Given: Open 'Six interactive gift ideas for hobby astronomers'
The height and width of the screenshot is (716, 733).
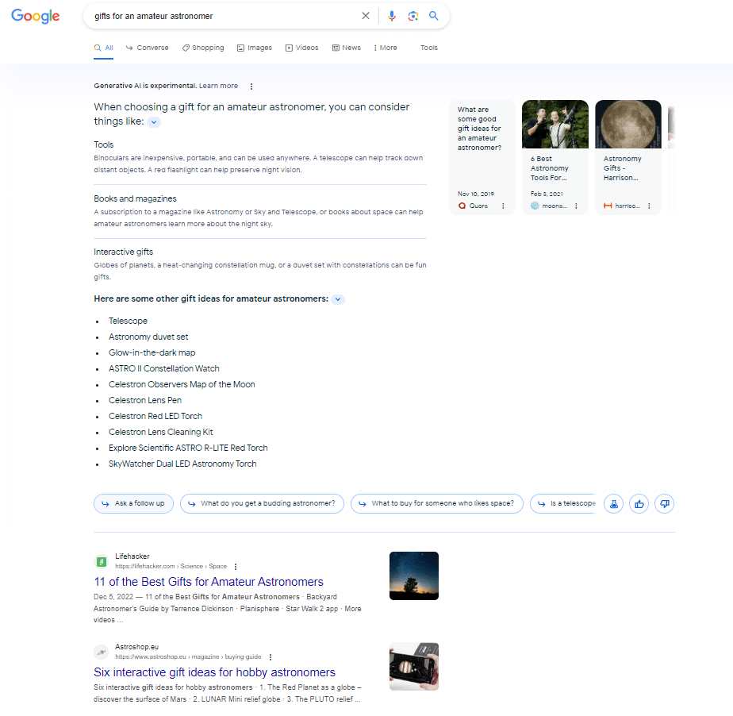Looking at the screenshot, I should pos(214,672).
